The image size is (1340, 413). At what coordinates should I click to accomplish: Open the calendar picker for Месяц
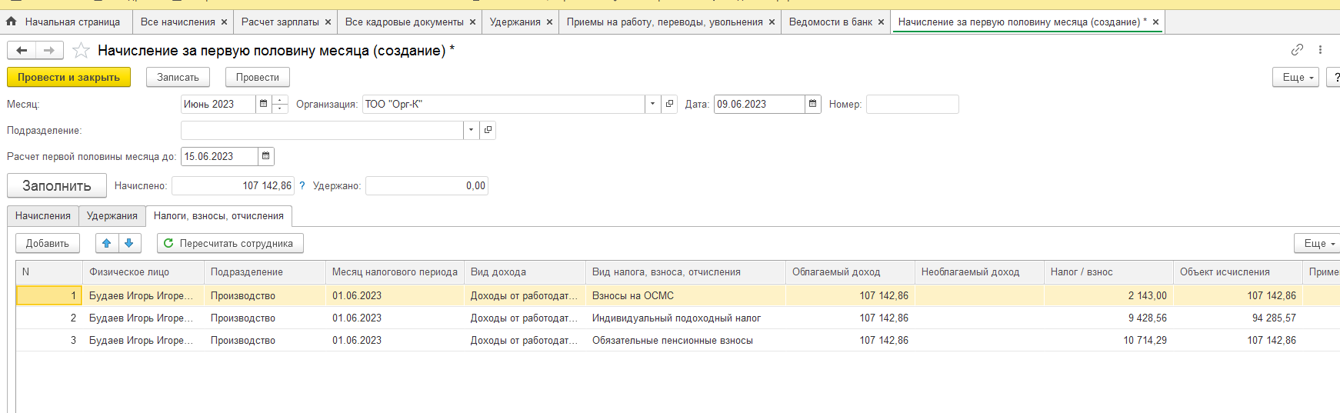pos(263,104)
